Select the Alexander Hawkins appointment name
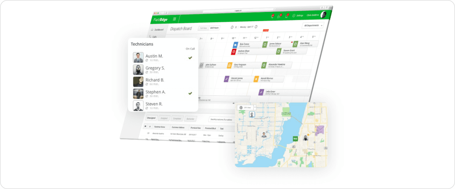The width and height of the screenshot is (455, 189). (x=276, y=64)
